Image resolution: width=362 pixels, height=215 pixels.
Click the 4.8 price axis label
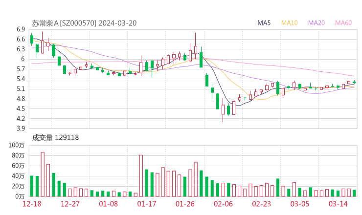[21, 99]
